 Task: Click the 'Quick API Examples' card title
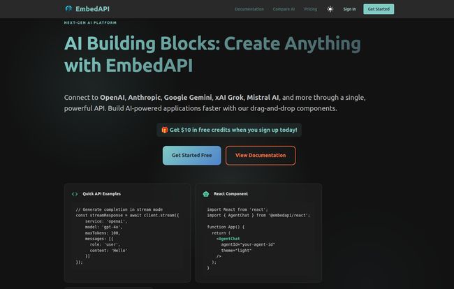[x=102, y=194]
